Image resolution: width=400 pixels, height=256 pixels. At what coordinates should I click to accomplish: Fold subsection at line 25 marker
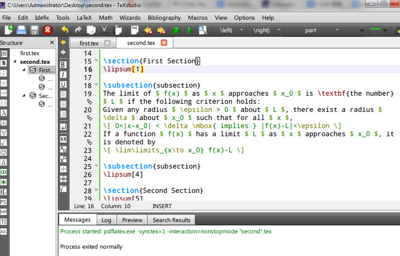click(96, 166)
